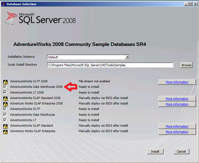Open More information for OLAP Enterprise 2008
The width and height of the screenshot is (199, 163).
click(x=177, y=104)
